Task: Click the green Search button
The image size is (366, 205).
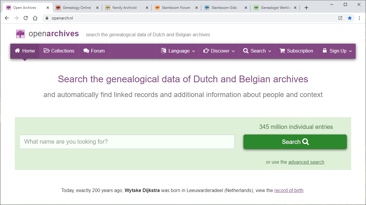Action: point(295,142)
